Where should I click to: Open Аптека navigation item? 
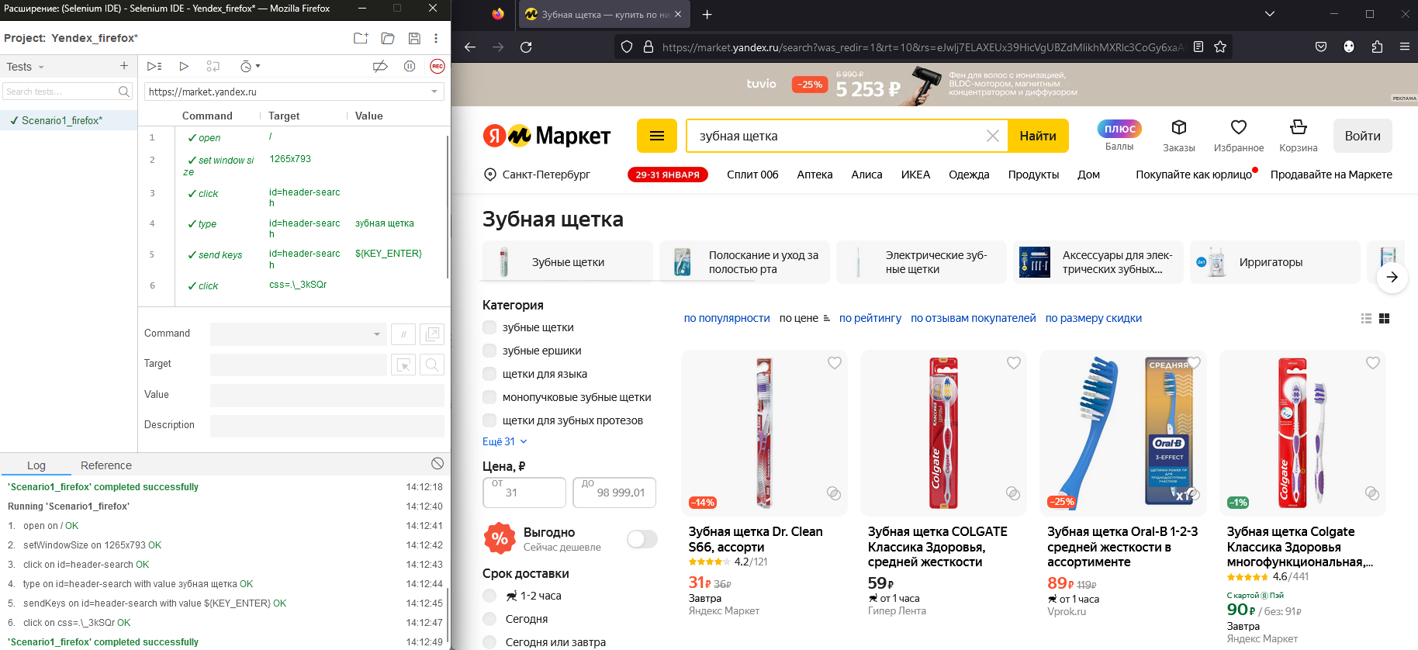(814, 175)
